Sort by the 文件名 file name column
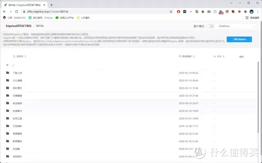 pos(20,57)
